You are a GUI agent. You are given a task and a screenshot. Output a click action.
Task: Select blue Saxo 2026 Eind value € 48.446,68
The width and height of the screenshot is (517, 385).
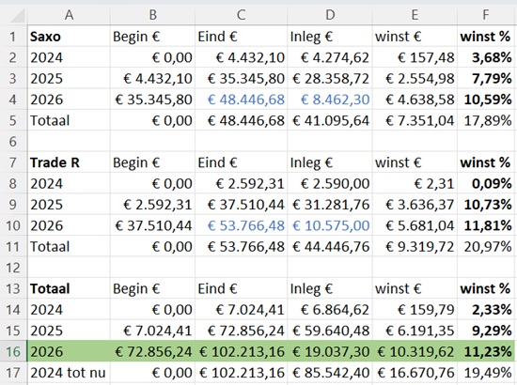(x=241, y=100)
